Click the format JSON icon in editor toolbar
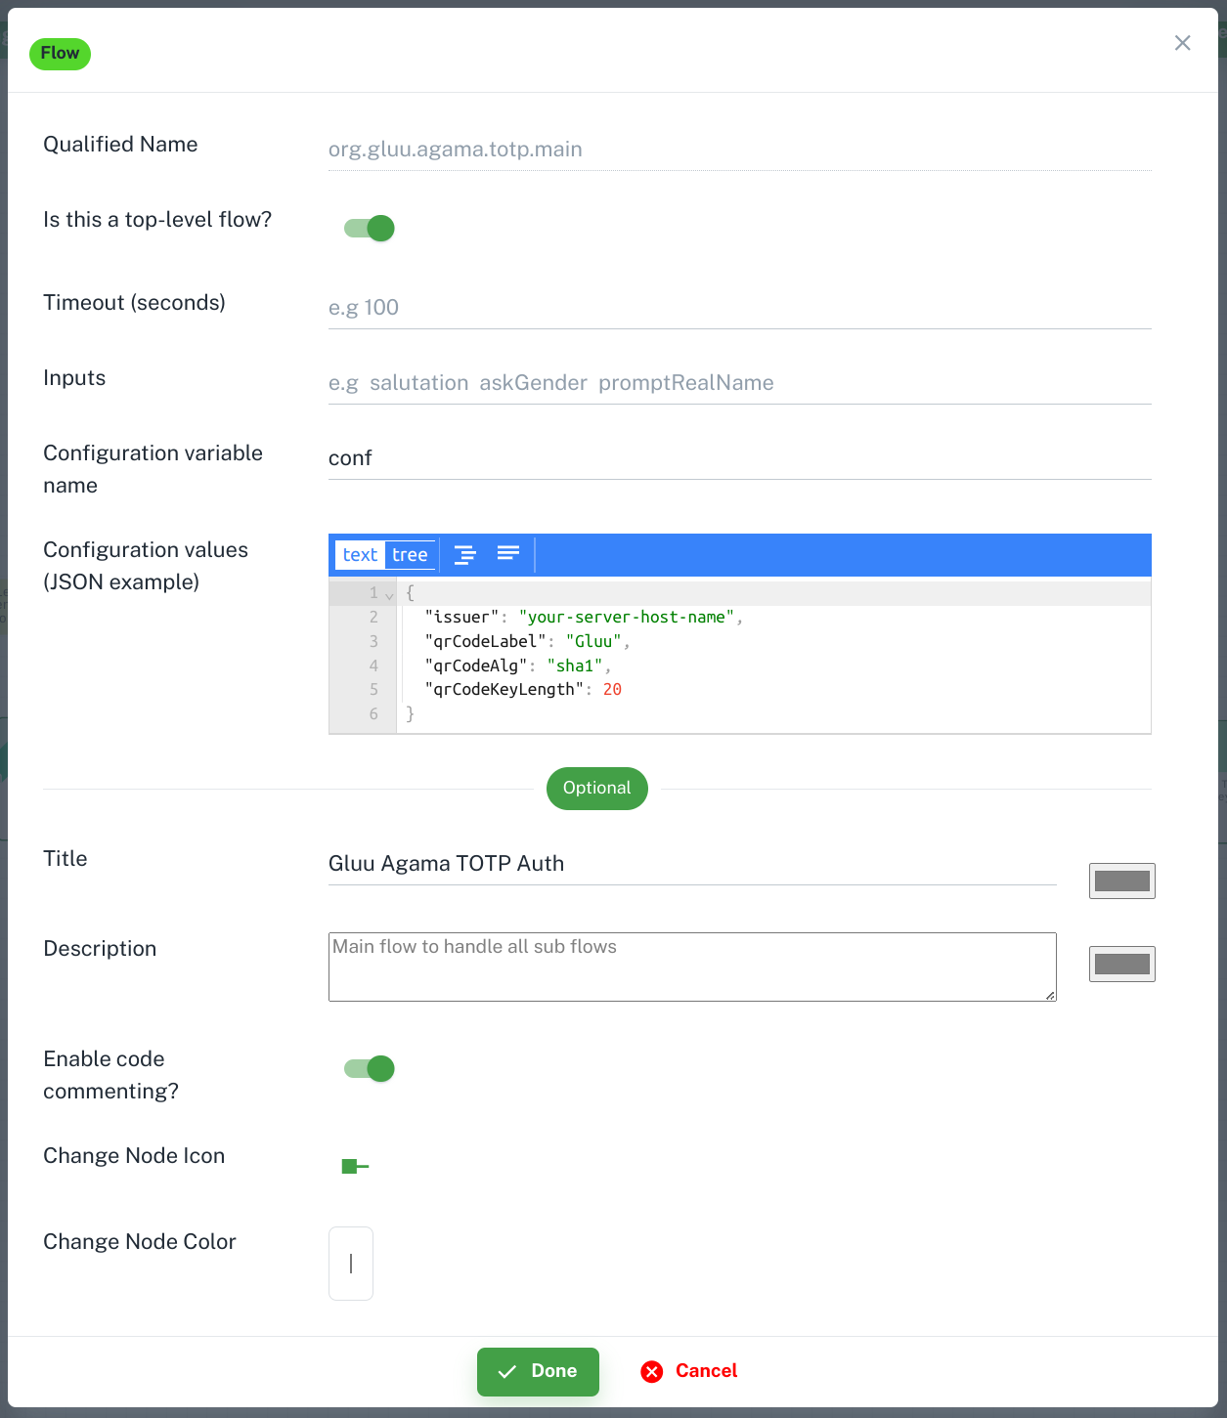1227x1418 pixels. (x=465, y=554)
